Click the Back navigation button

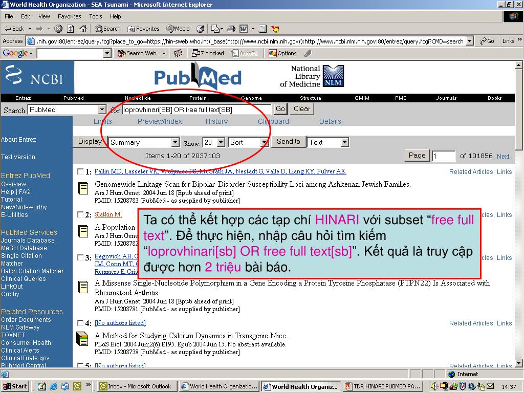pyautogui.click(x=14, y=29)
